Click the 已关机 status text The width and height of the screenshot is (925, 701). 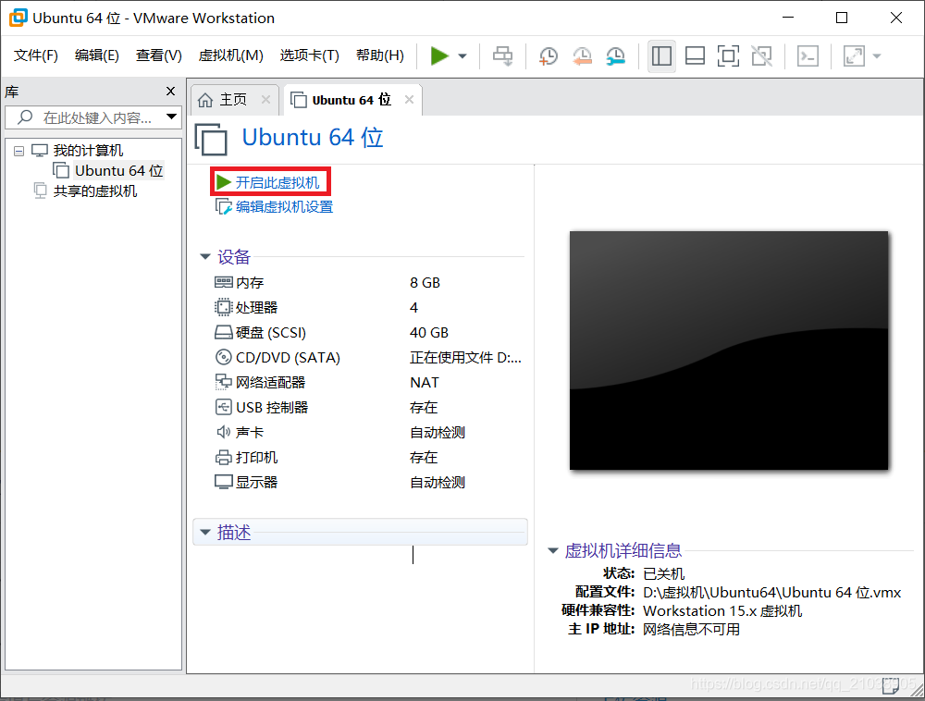[x=663, y=573]
